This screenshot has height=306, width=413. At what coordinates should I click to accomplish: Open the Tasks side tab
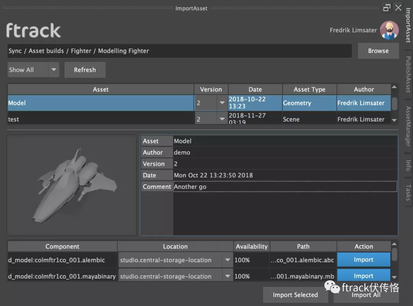[408, 193]
